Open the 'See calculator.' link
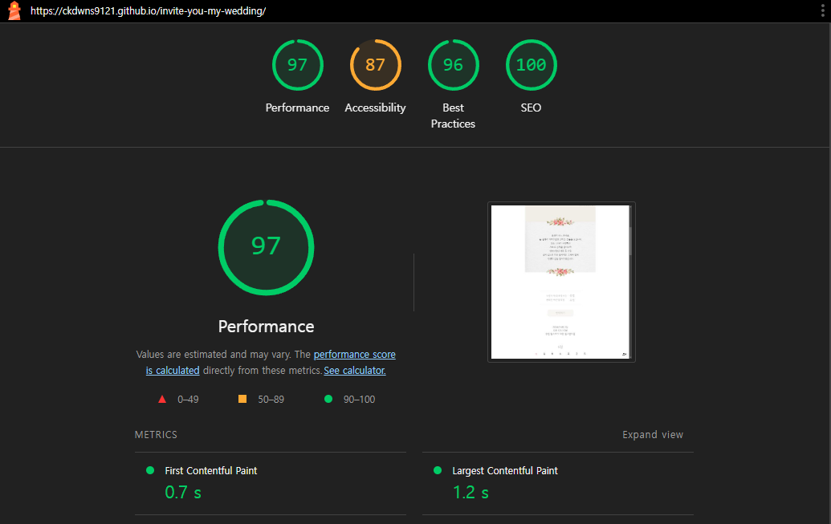The width and height of the screenshot is (831, 524). [x=355, y=371]
